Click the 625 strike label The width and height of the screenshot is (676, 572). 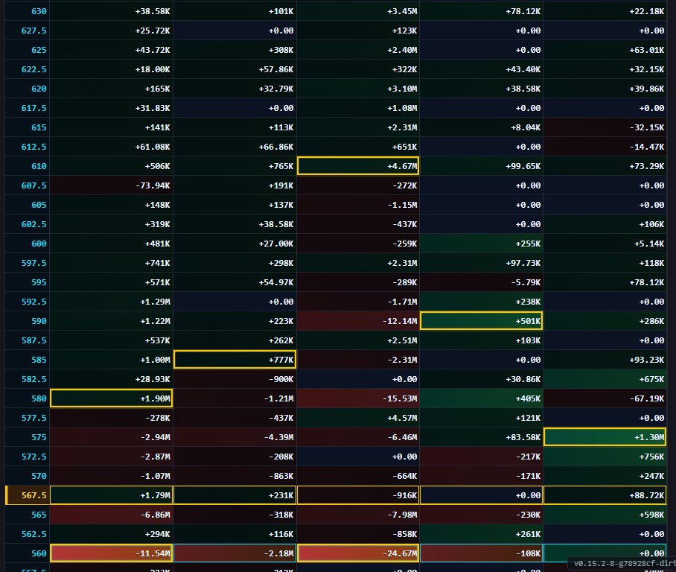(39, 50)
